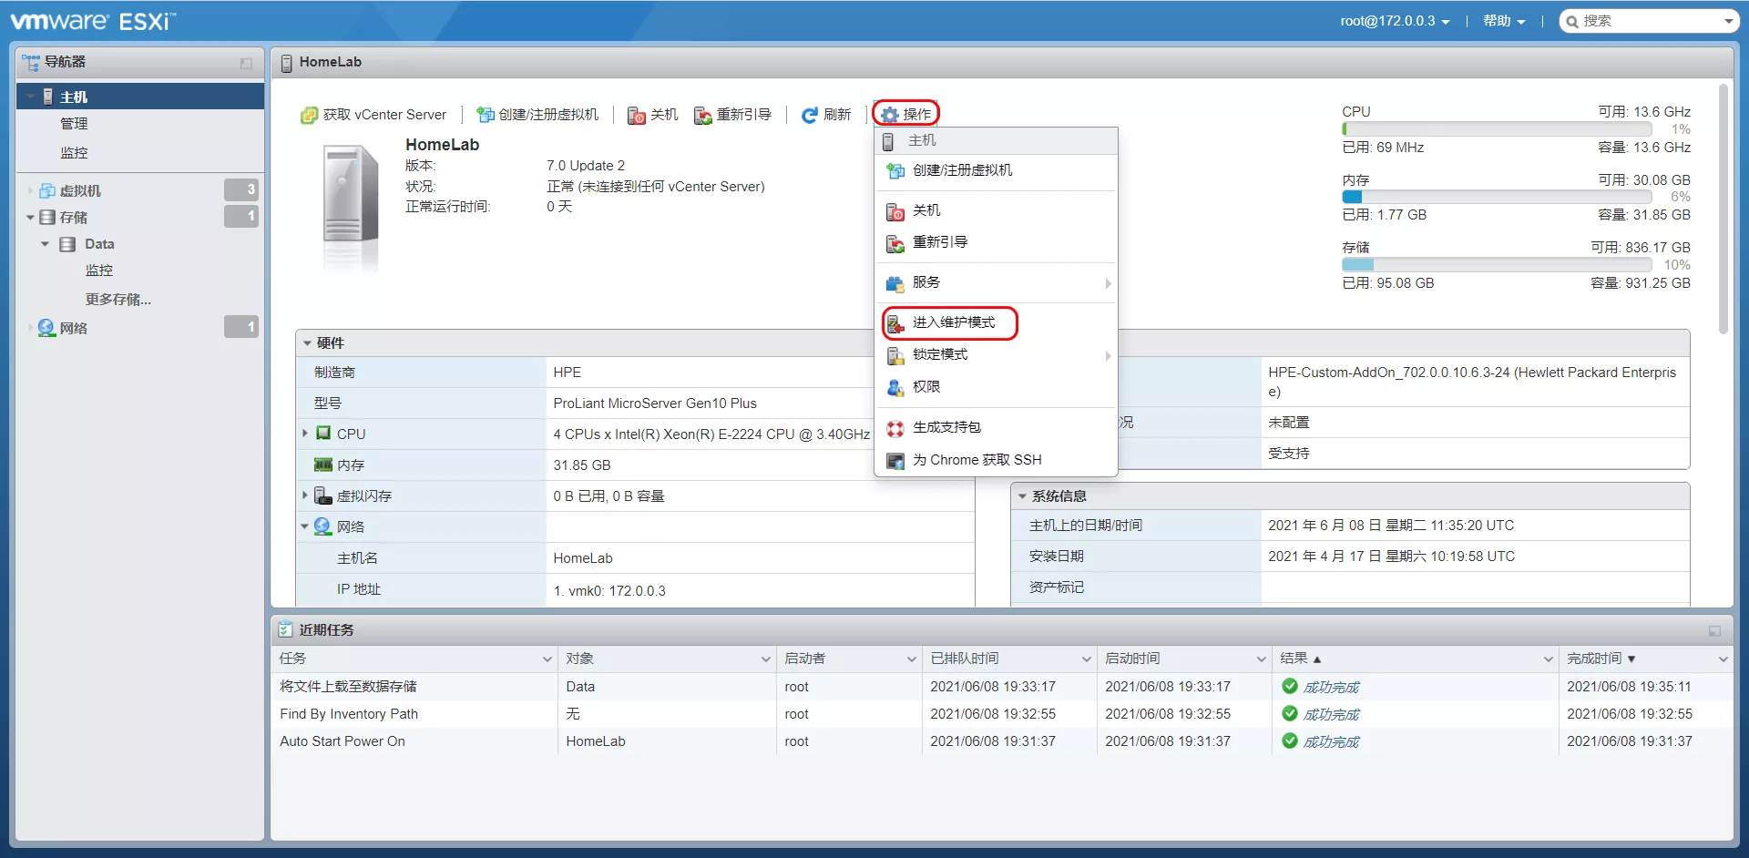Screen dimensions: 1749x858
Task: Click the storage usage bar
Action: 1496,264
